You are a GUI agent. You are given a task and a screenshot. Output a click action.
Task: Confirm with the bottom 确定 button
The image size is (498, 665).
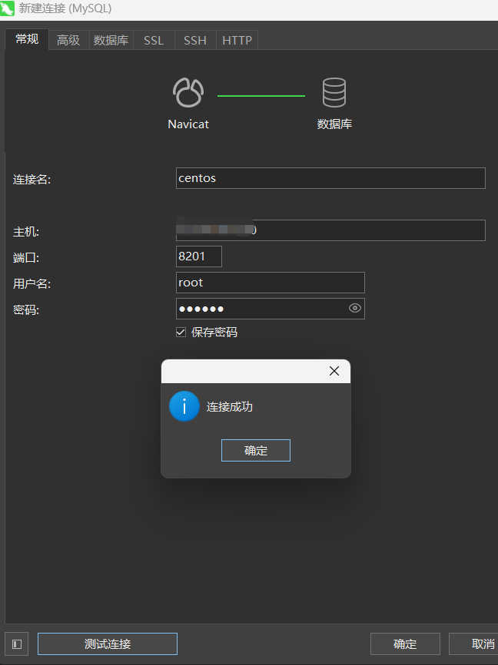click(x=405, y=643)
